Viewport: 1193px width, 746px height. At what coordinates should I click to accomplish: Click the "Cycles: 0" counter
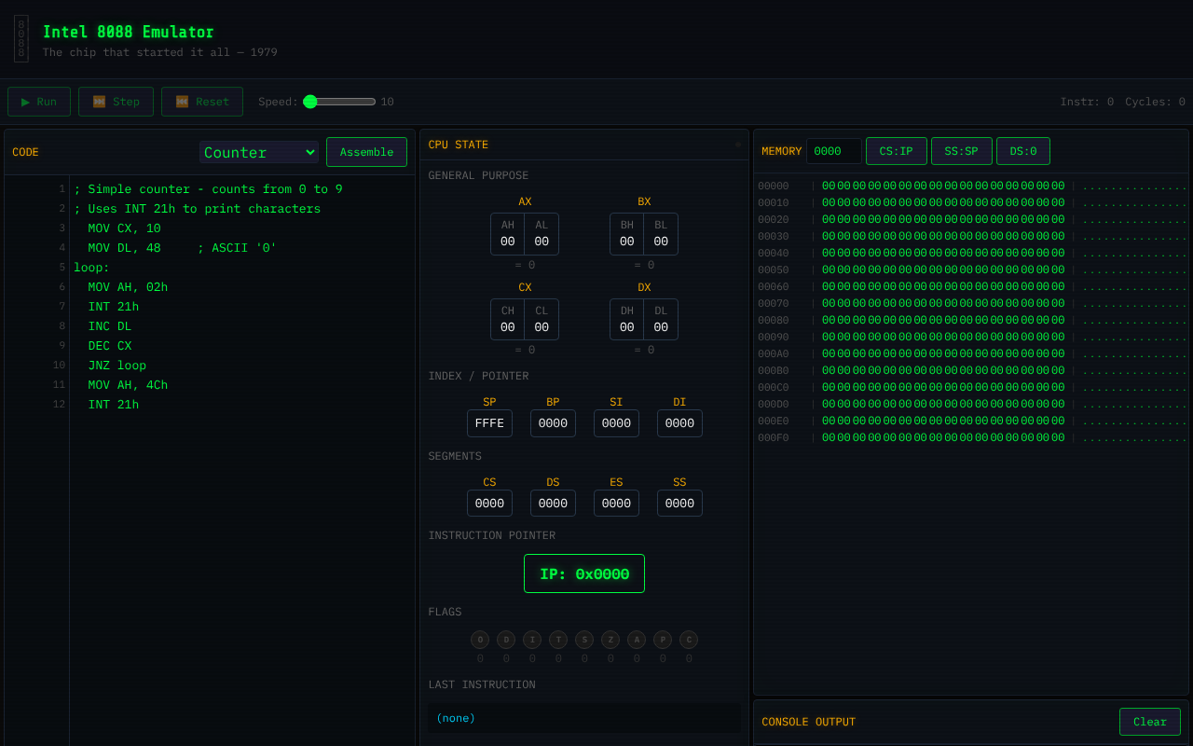point(1155,102)
